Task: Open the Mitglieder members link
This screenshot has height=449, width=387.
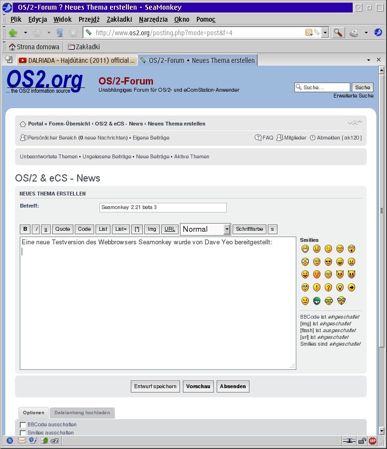Action: (x=291, y=138)
